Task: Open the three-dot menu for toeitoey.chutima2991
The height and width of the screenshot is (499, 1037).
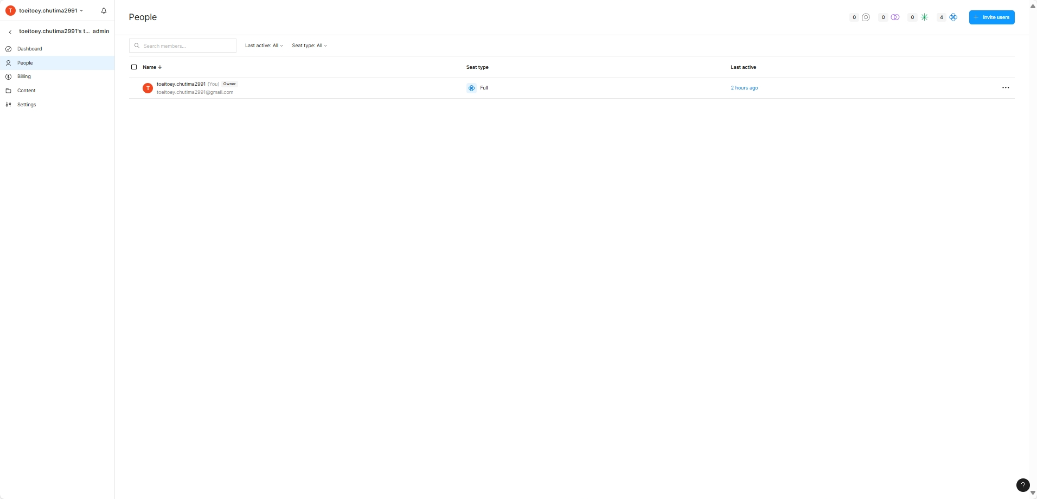Action: tap(1006, 88)
